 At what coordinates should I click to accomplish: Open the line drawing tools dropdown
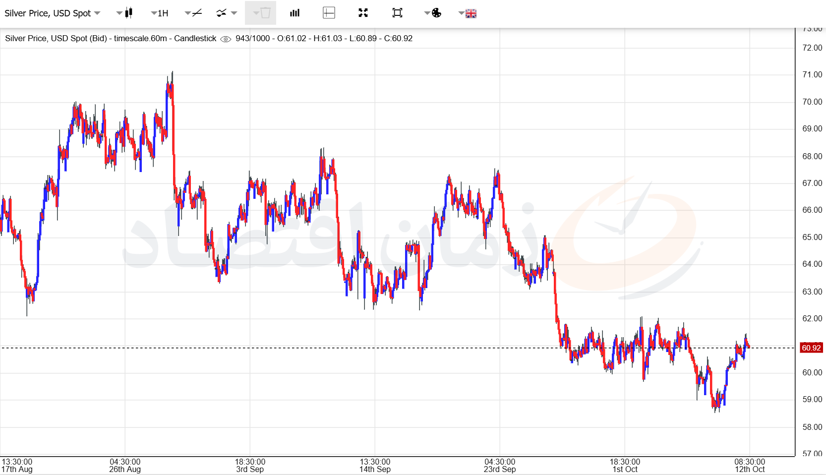coord(193,13)
